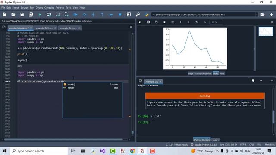276x155 pixels.
Task: Switch to the History tab
Action: pyautogui.click(x=215, y=140)
